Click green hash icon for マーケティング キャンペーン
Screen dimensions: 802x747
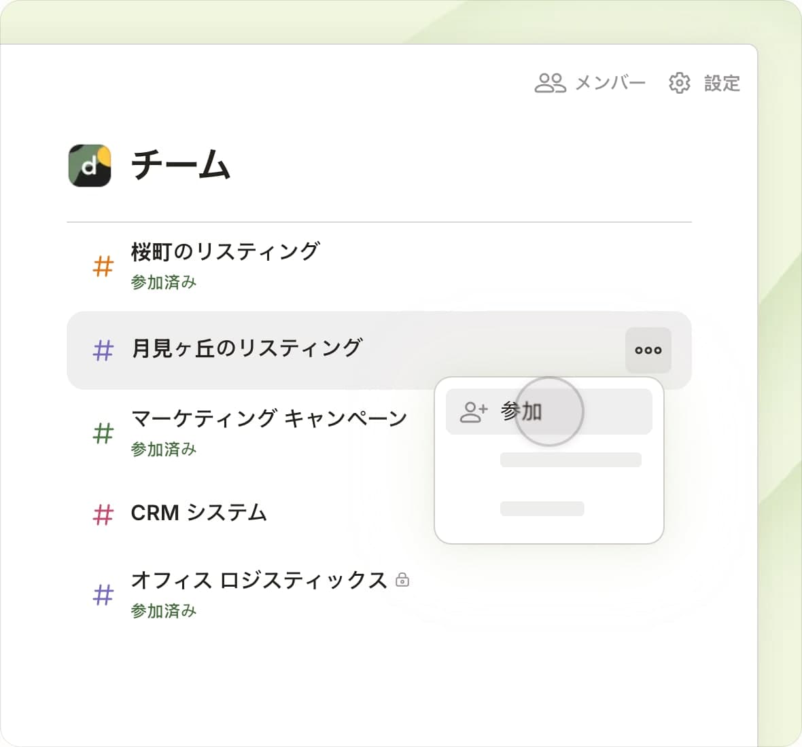point(103,433)
